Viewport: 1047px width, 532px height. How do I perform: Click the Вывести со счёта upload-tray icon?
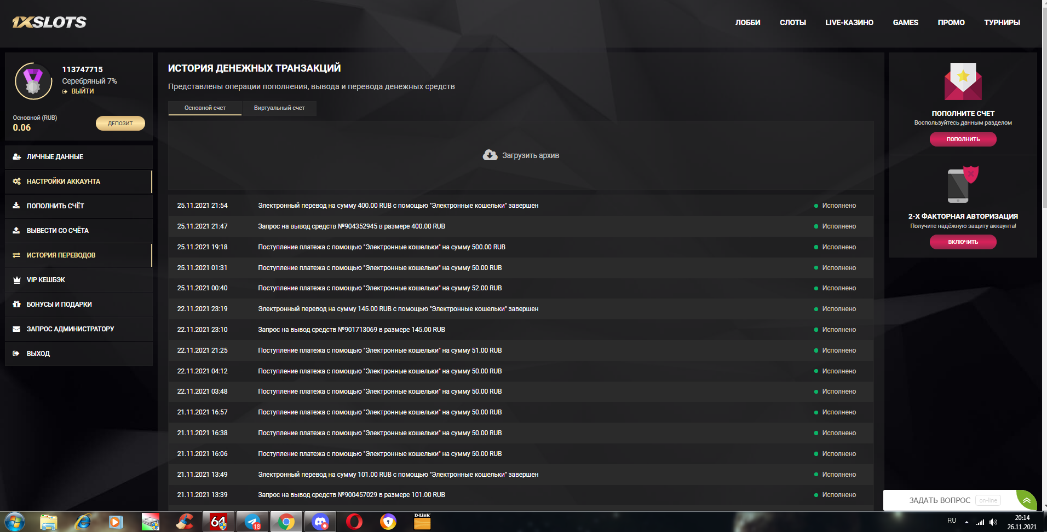point(16,231)
